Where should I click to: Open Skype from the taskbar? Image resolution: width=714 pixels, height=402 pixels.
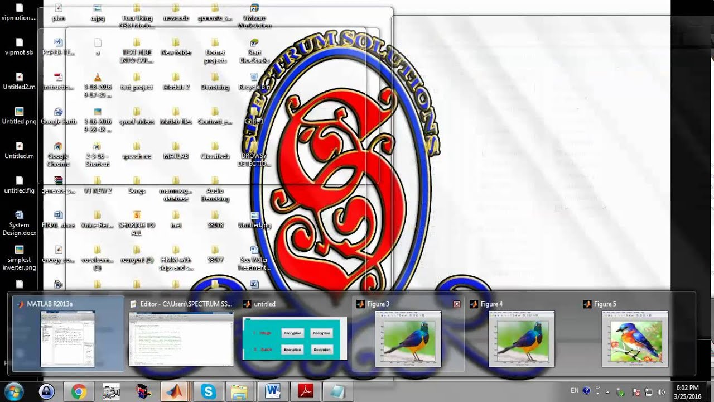pyautogui.click(x=208, y=392)
